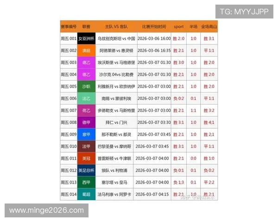Click the 西甲 league cell

click(x=86, y=182)
